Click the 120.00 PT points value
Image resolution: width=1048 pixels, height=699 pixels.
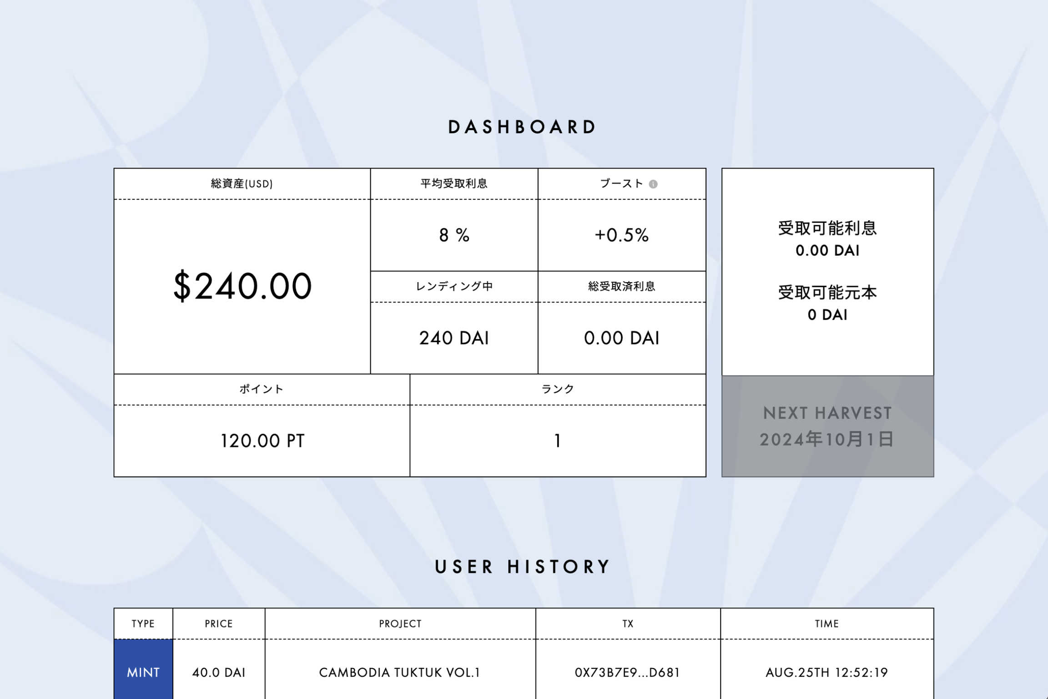click(262, 441)
